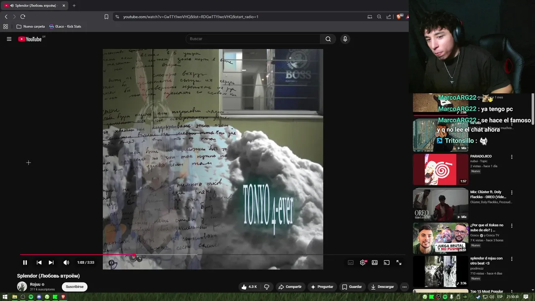
Task: Click the address bar URL
Action: click(x=191, y=17)
